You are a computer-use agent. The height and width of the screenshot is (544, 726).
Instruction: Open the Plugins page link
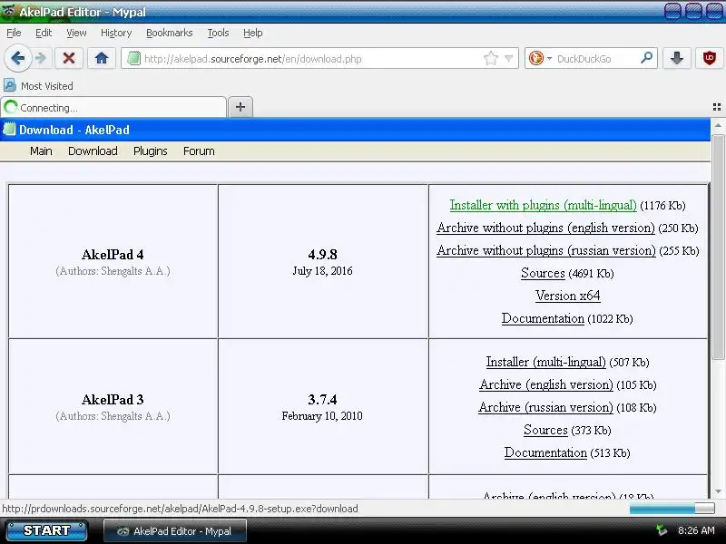(x=151, y=151)
